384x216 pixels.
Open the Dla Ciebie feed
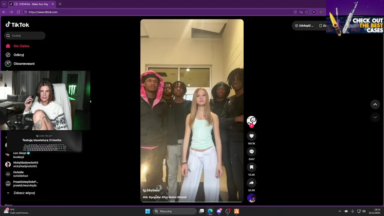(x=21, y=46)
